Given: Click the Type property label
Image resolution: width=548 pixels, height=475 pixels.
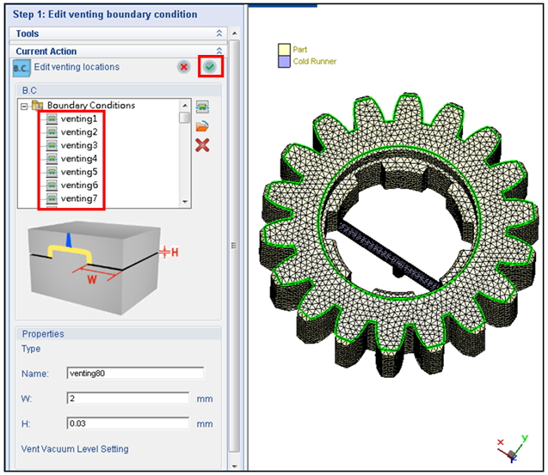Looking at the screenshot, I should pos(31,349).
